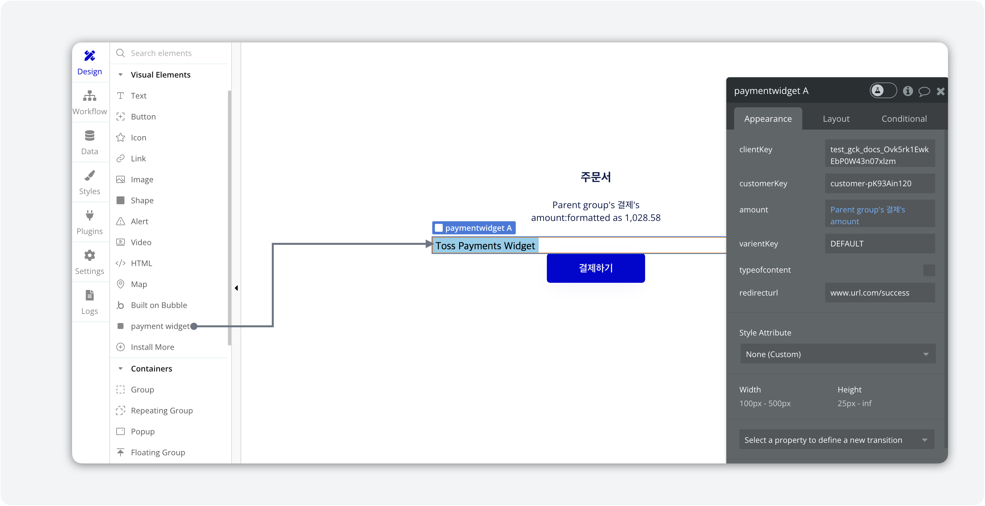This screenshot has width=985, height=506.
Task: Switch to the Layout tab
Action: tap(836, 119)
